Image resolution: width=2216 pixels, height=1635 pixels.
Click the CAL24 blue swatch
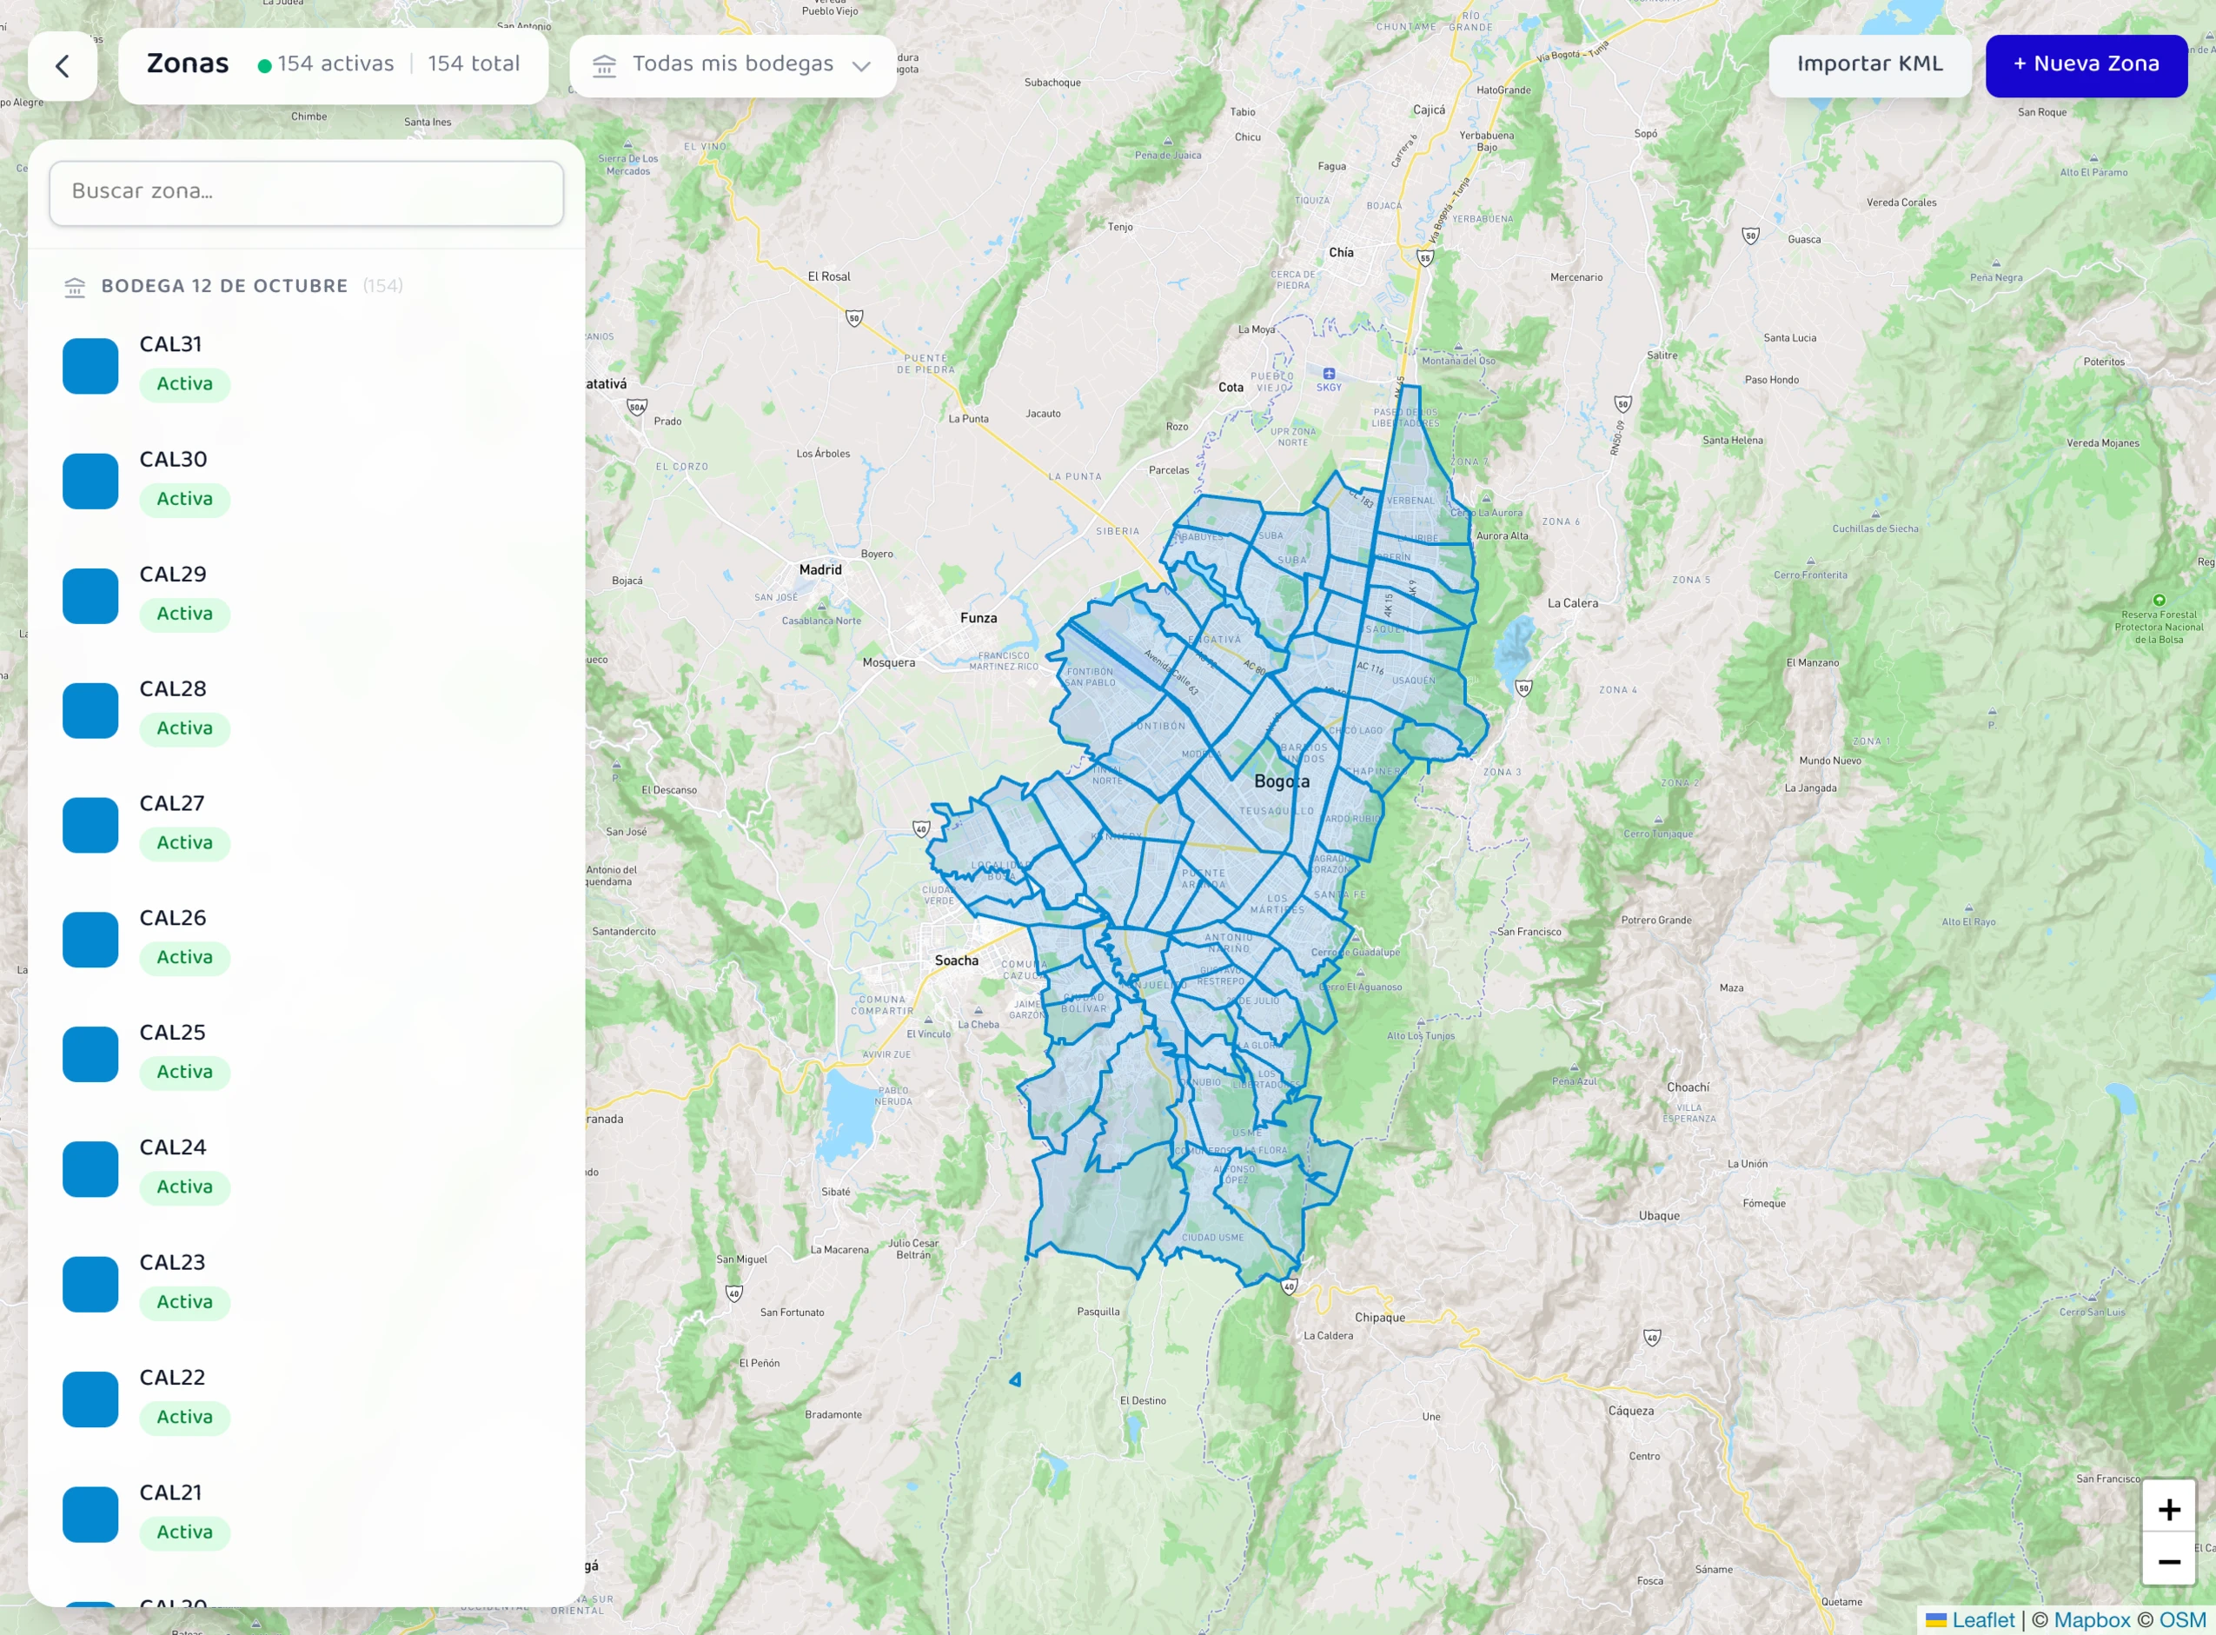(x=90, y=1168)
